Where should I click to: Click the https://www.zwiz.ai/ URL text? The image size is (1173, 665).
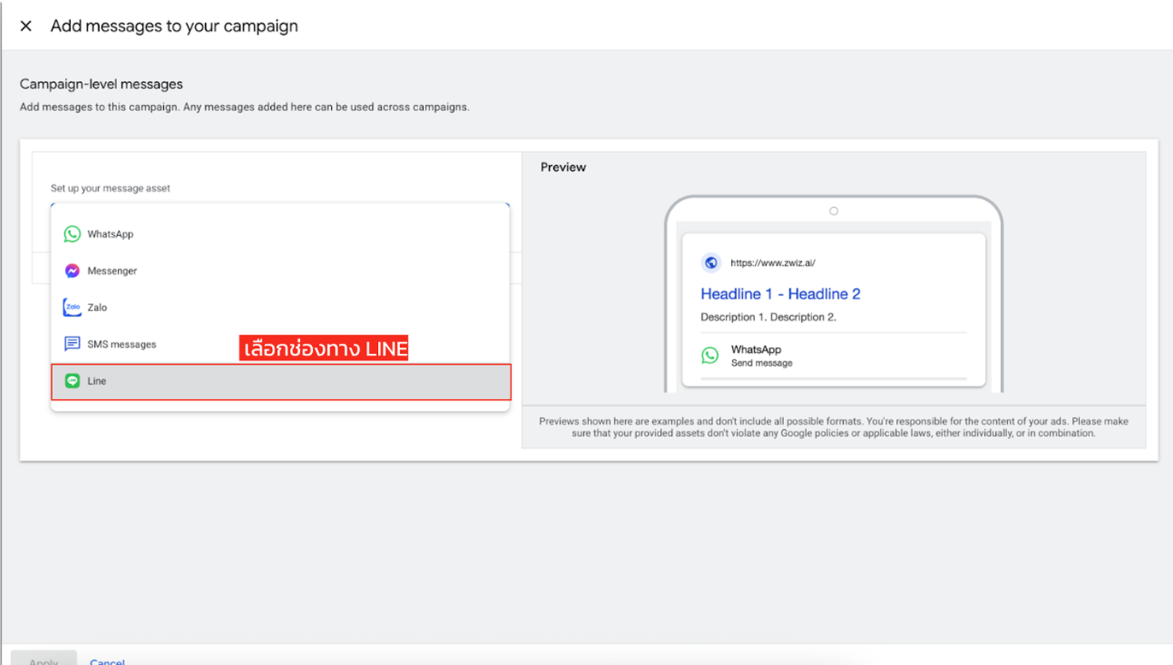(x=773, y=263)
